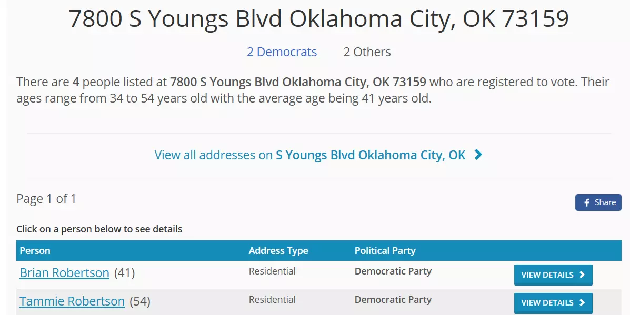Viewport: 630px width, 315px height.
Task: Click the 7800 S Youngs Blvd page heading
Action: [319, 19]
